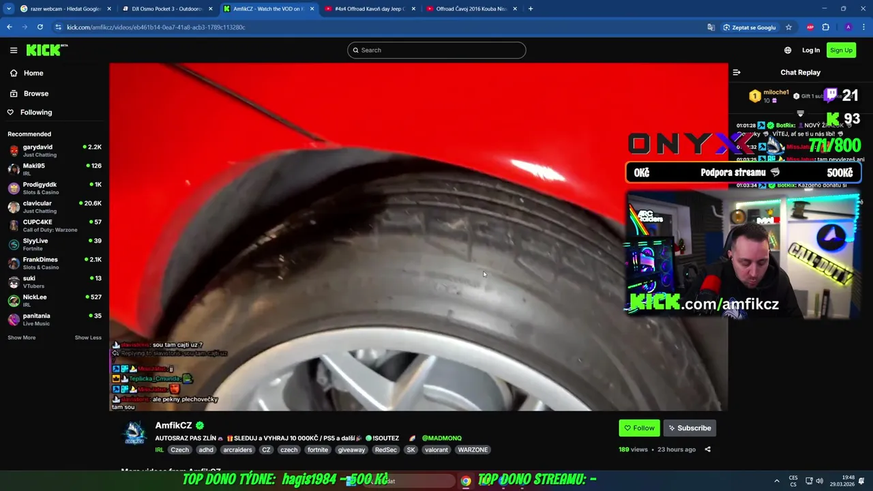The width and height of the screenshot is (873, 491).
Task: Open the Maki95 recommended channel
Action: pos(55,169)
